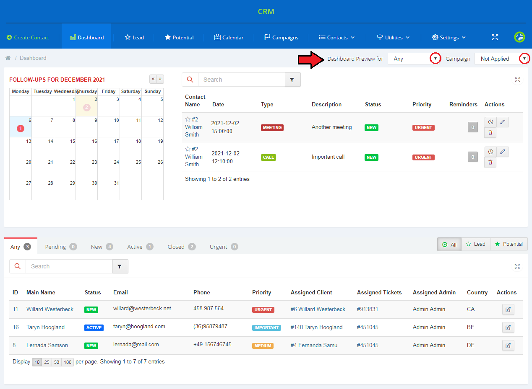Open reminders count for Another meeting
This screenshot has height=389, width=532.
(473, 127)
